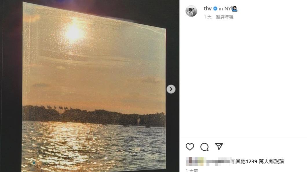This screenshot has height=172, width=307.
Task: Share the post using the paper plane icon
Action: (219, 146)
